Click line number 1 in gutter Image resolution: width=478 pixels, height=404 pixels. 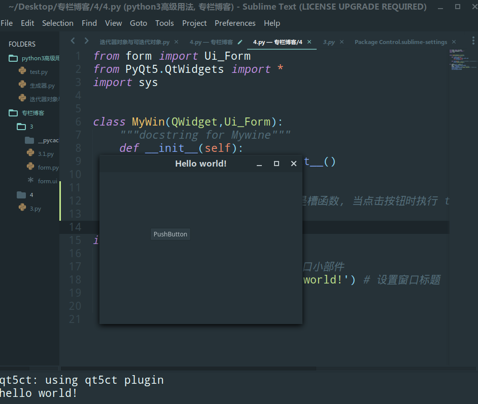78,56
